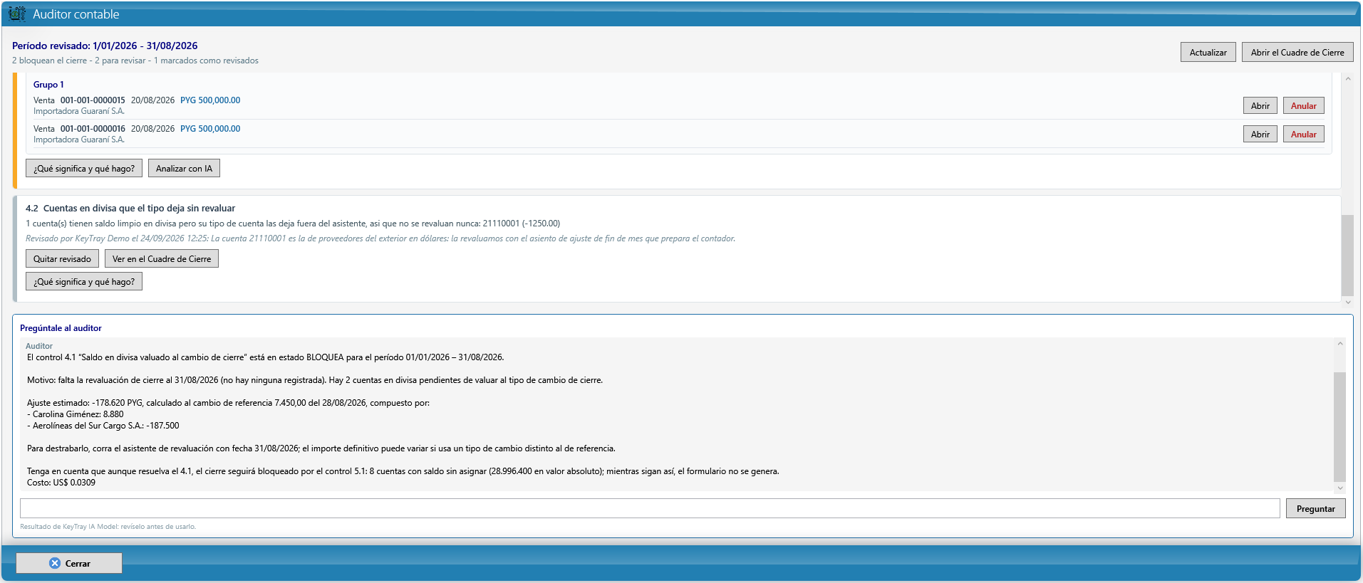Click the Cerrar button's blue X icon
This screenshot has height=583, width=1363.
(x=55, y=563)
